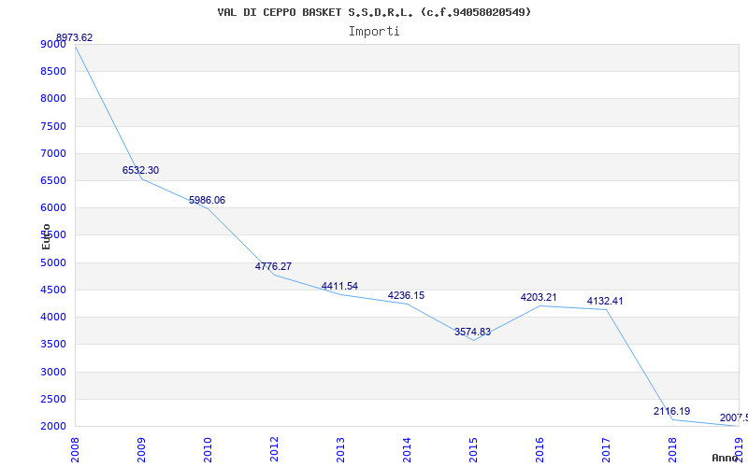Click the Importi subtitle
The width and height of the screenshot is (748, 467).
(x=374, y=32)
